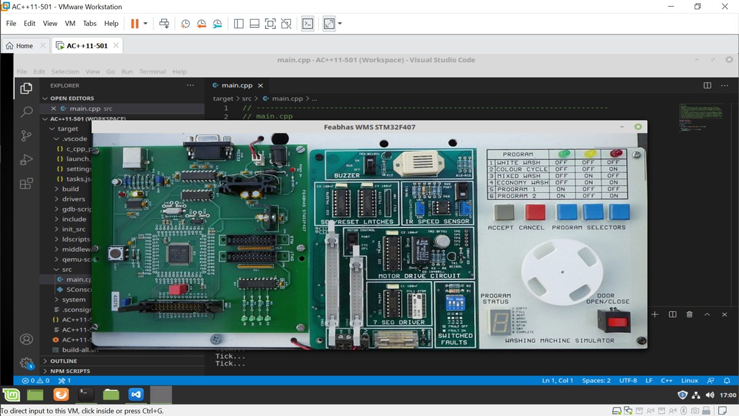
Task: Open the VM menu in VMware
Action: tap(70, 23)
